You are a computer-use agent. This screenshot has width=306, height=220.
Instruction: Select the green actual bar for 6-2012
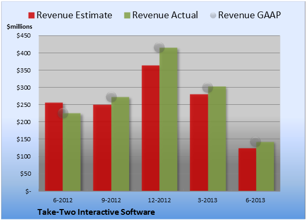[x=72, y=152]
